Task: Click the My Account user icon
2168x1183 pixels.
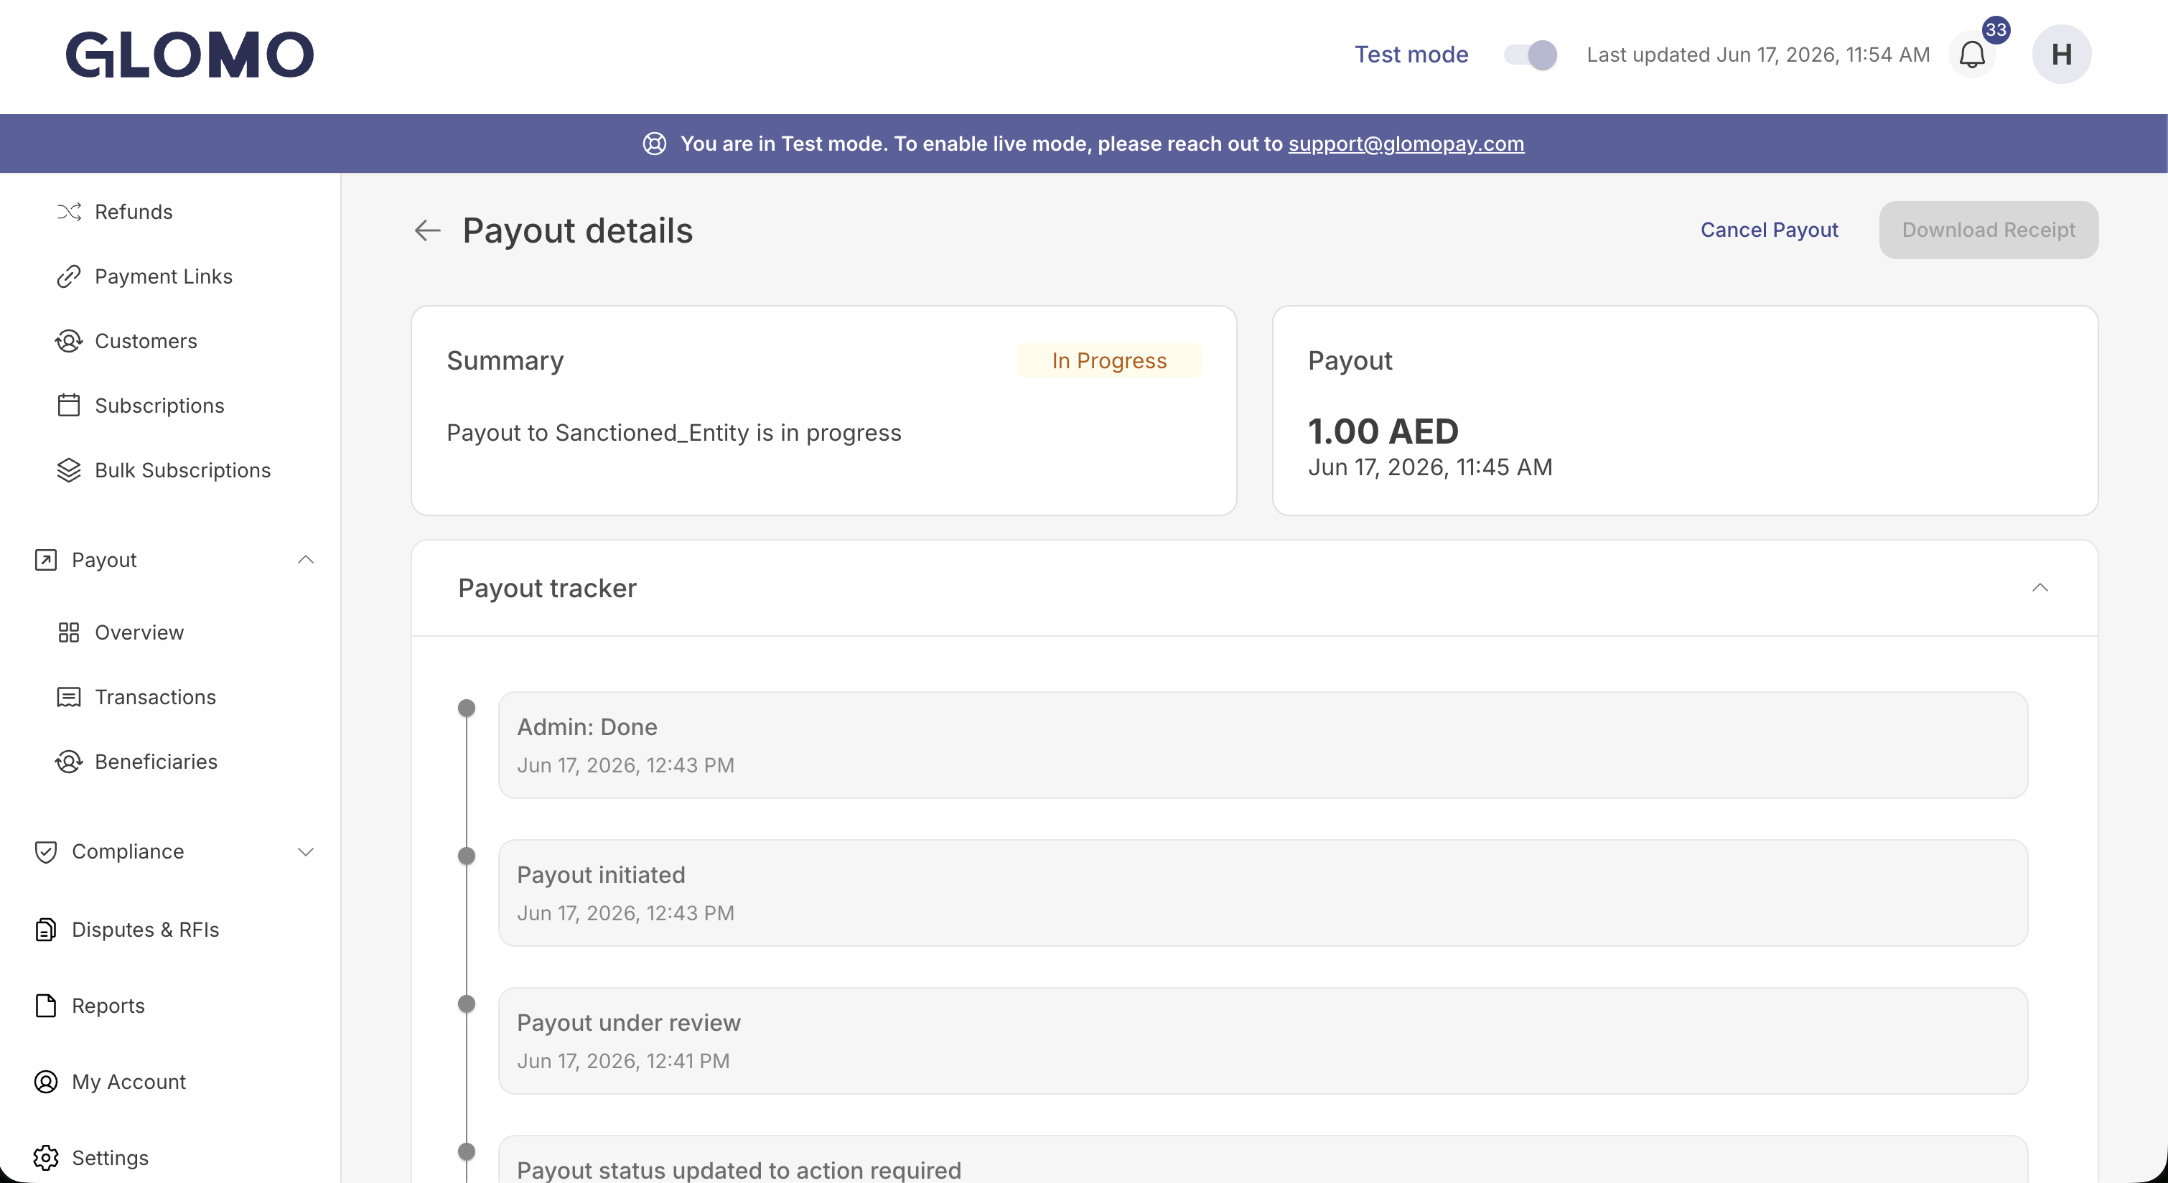Action: point(45,1082)
